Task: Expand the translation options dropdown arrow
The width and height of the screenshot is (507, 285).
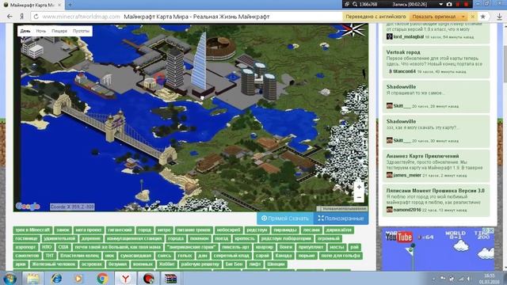Action: pos(463,17)
